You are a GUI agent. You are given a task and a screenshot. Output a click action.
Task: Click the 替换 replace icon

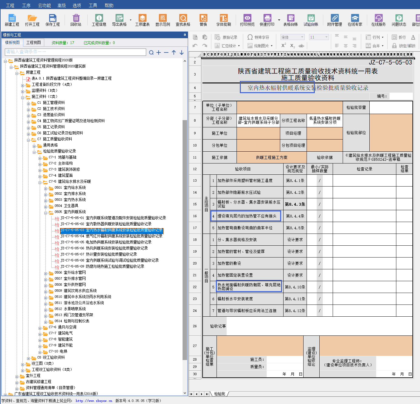click(203, 20)
